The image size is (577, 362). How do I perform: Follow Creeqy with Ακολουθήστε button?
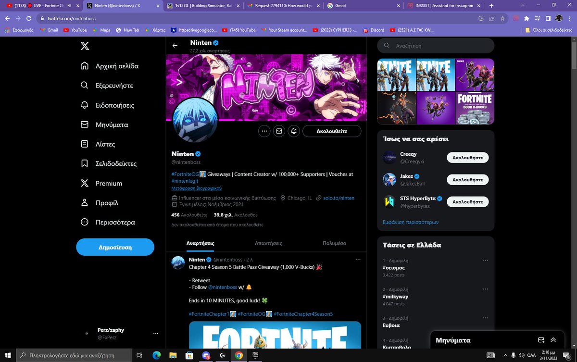tap(468, 157)
